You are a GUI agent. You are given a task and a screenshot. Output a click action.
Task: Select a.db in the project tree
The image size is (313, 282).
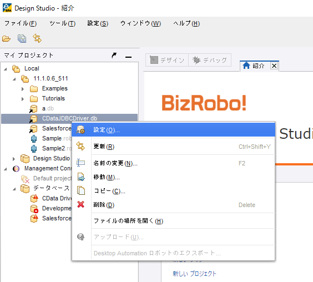48,108
